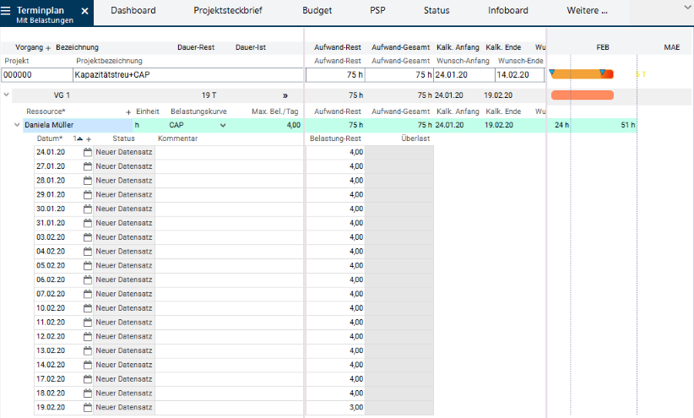The height and width of the screenshot is (418, 694).
Task: Collapse the Daniela Müller resource row
Action: [17, 125]
